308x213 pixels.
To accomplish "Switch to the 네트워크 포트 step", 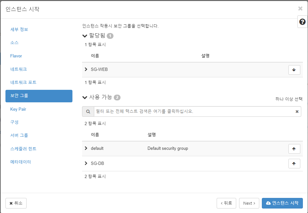I will coord(23,82).
